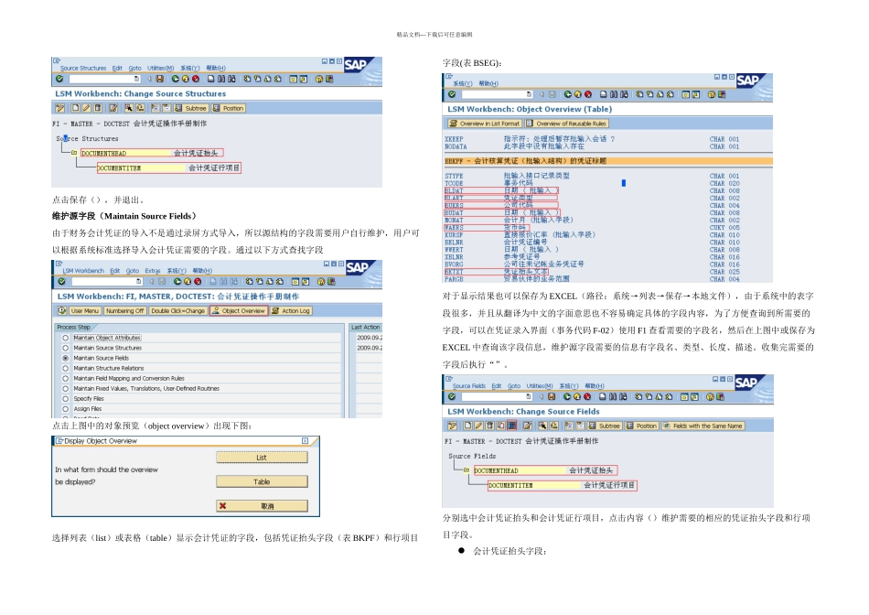Select Specify Files radio button

[x=65, y=399]
